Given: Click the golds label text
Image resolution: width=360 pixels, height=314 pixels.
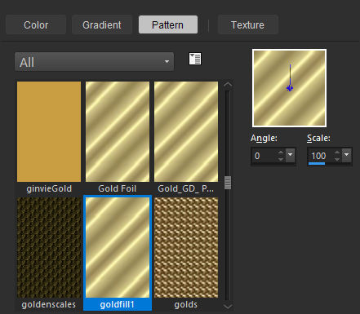Looking at the screenshot, I should click(x=186, y=304).
